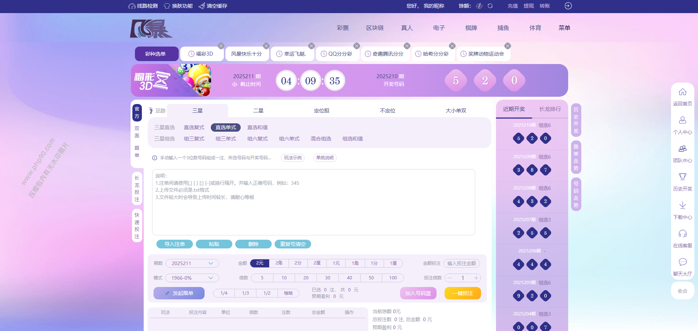Switch to the 定位胆 play tab
This screenshot has width=698, height=331.
click(x=321, y=111)
